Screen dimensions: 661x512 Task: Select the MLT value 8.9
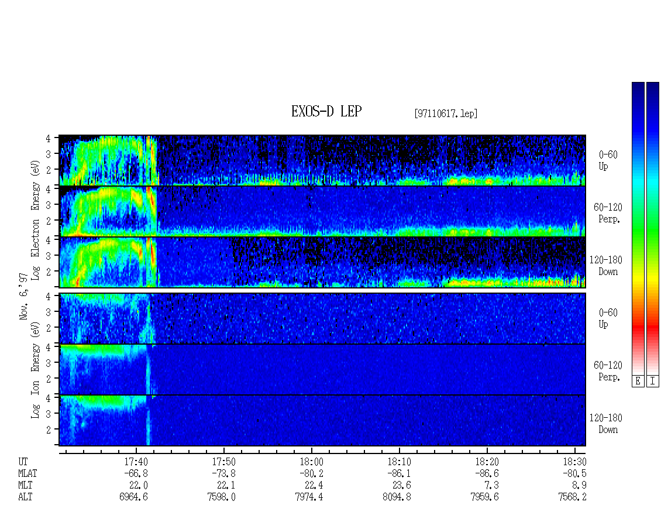[x=579, y=486]
